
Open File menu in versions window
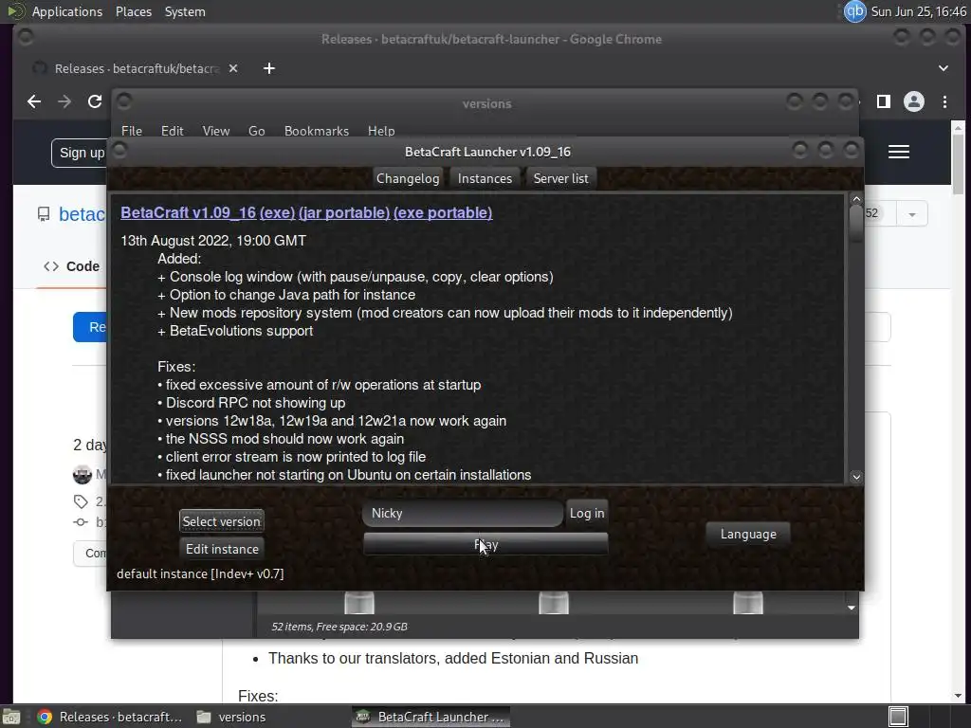(131, 131)
